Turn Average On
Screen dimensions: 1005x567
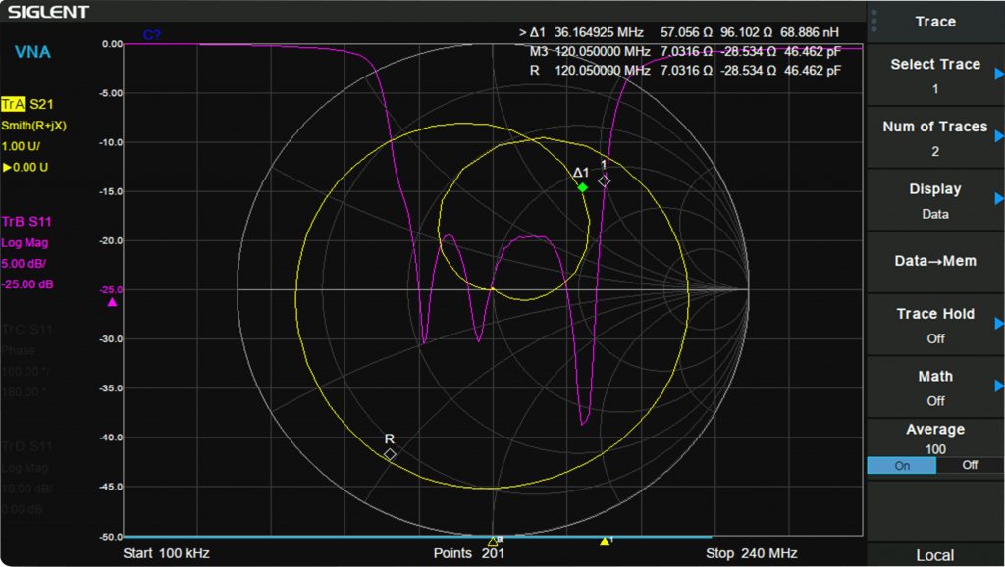(902, 466)
